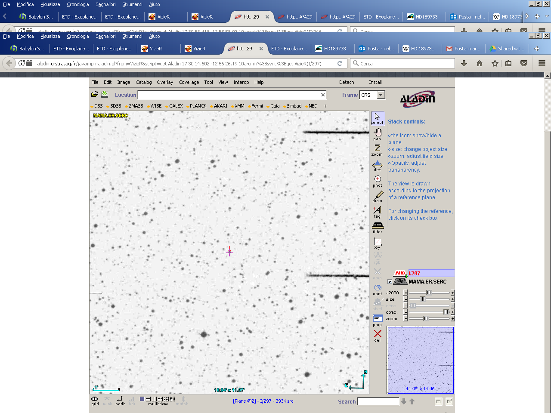Viewport: 551px width, 413px height.
Task: Open the Aladin Overlay menu
Action: pos(165,82)
